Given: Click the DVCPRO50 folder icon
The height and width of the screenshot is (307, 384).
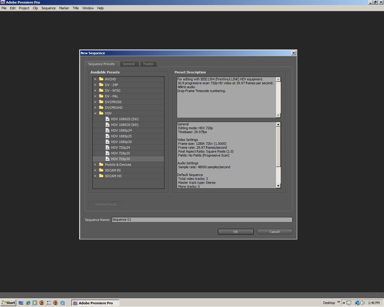Looking at the screenshot, I should [101, 102].
